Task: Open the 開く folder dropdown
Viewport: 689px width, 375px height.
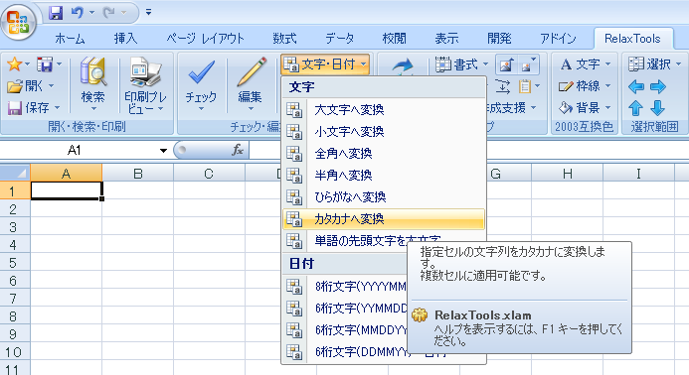Action: pos(30,86)
